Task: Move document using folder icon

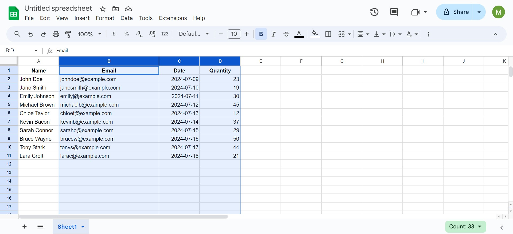Action: (x=116, y=9)
